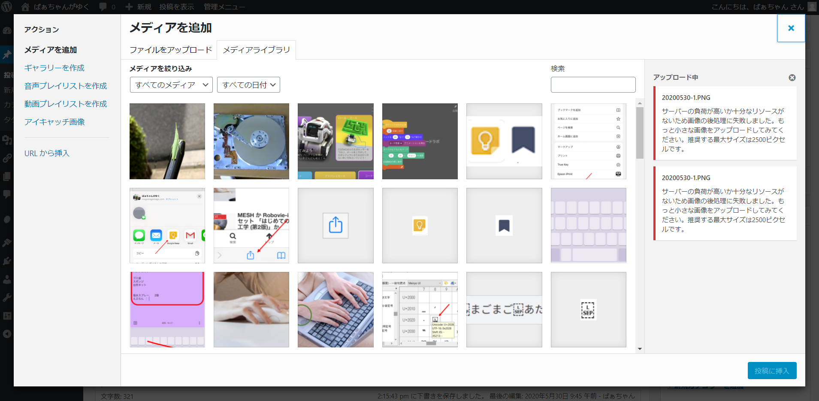819x401 pixels.
Task: Open the Links icon in admin sidebar
Action: click(x=7, y=158)
